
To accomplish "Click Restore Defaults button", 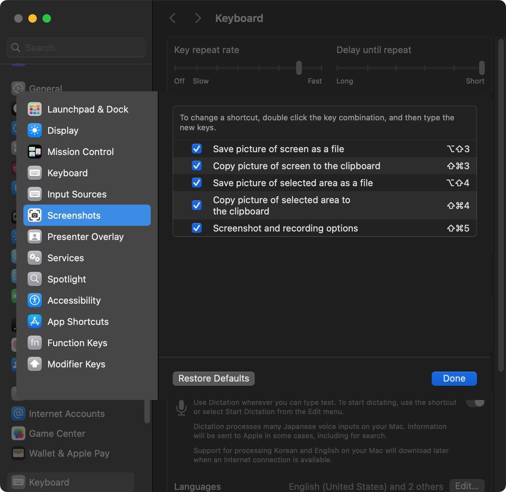I will 214,378.
